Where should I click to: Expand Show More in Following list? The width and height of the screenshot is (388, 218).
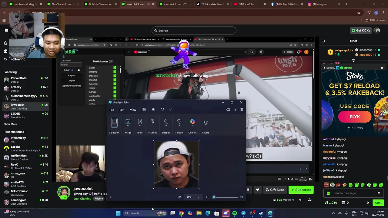tap(10, 124)
